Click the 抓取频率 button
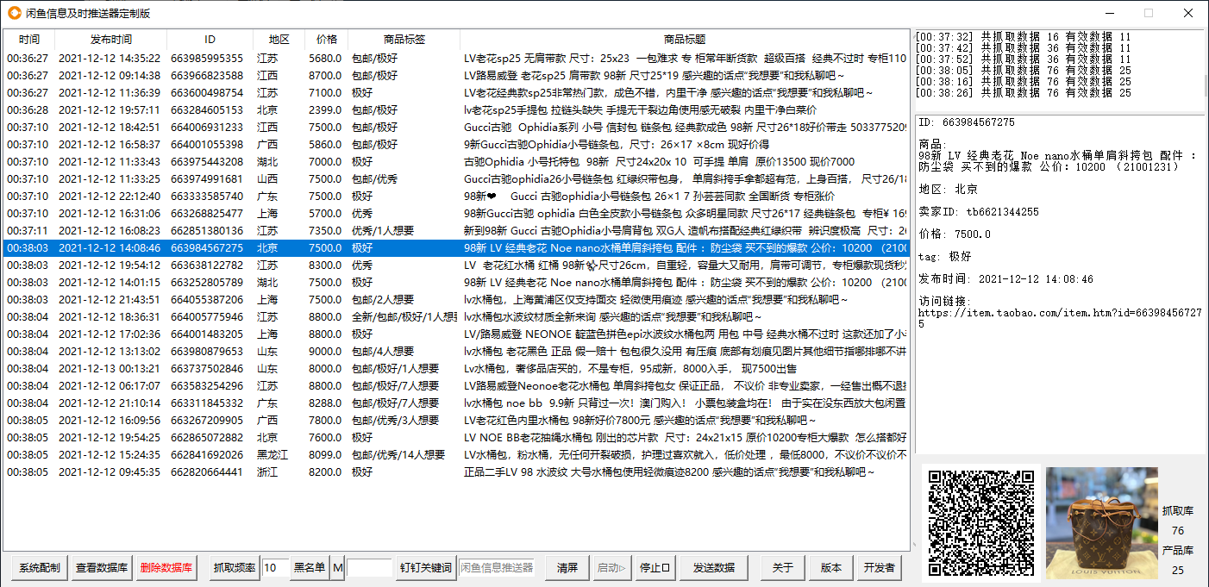 click(x=235, y=568)
